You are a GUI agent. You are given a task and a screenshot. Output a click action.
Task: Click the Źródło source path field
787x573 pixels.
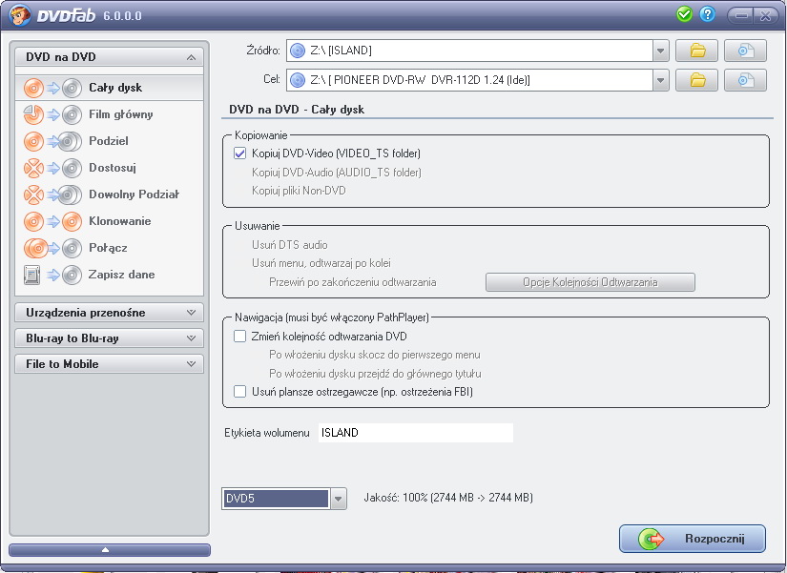click(469, 51)
